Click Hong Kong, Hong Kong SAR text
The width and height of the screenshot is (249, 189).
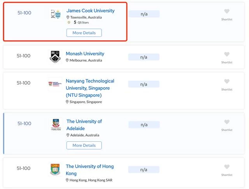[x=91, y=180]
